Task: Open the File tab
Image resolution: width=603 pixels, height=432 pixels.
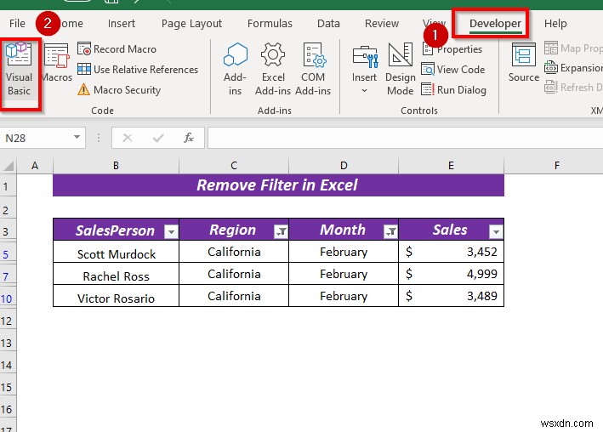Action: coord(17,24)
